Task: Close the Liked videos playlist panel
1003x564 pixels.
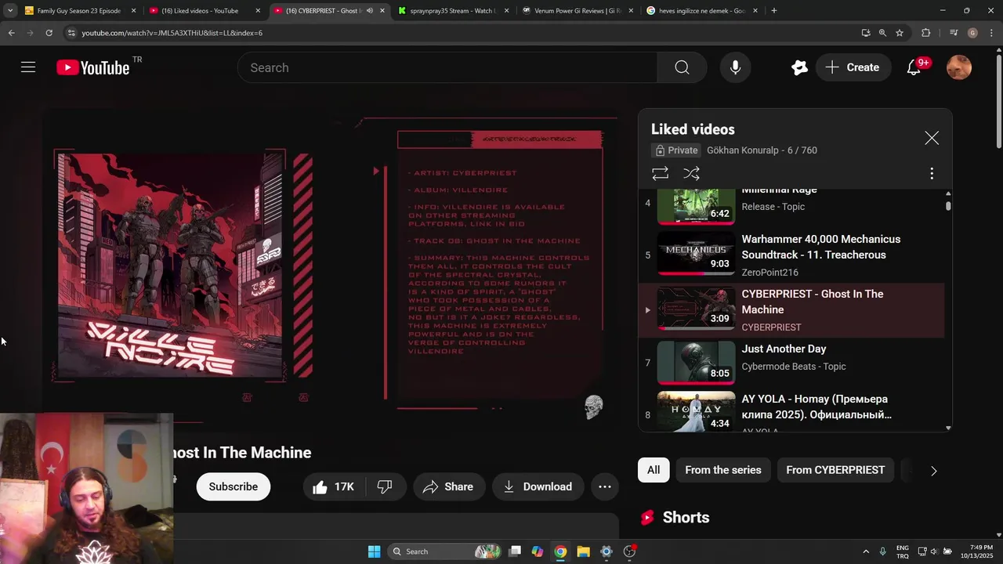Action: [x=932, y=138]
